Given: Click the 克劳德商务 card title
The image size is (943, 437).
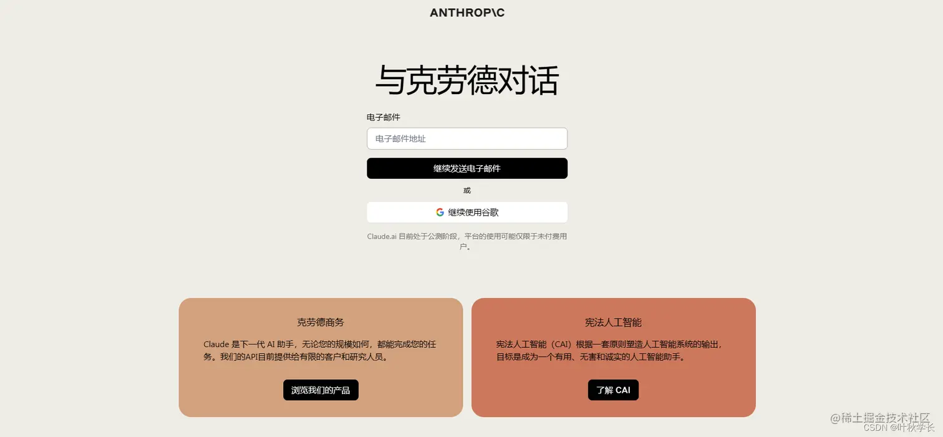Looking at the screenshot, I should coord(321,322).
